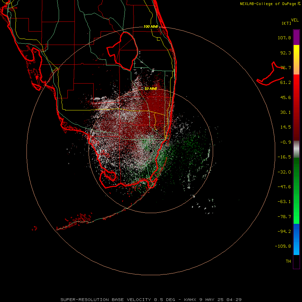Click the -94.2 legend value
This screenshot has width=302, height=302.
pos(284,231)
